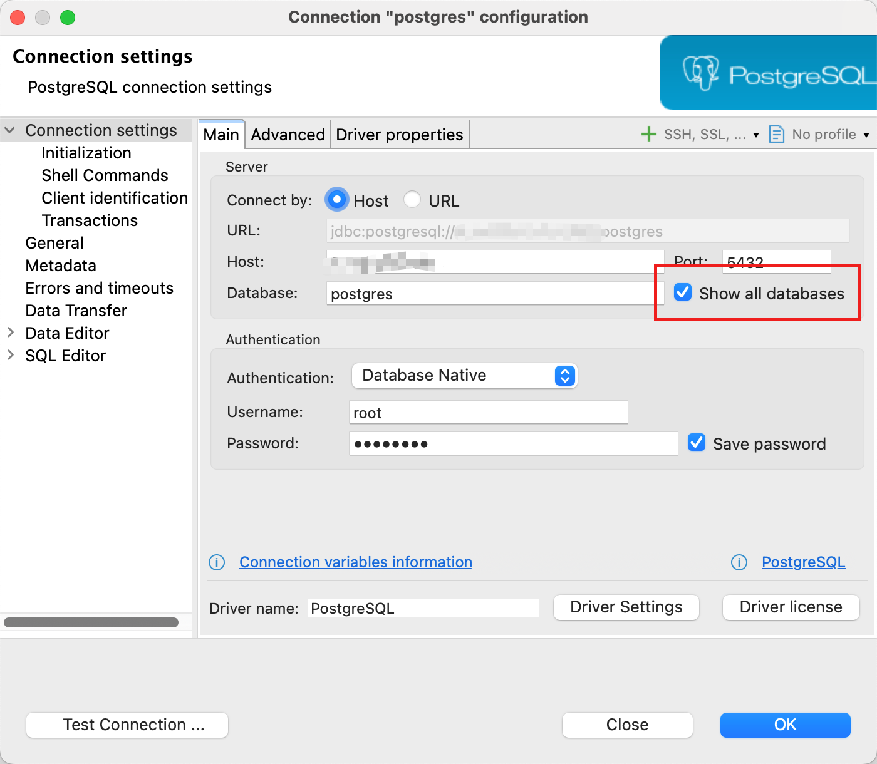Select the Host connect-by radio button

337,200
